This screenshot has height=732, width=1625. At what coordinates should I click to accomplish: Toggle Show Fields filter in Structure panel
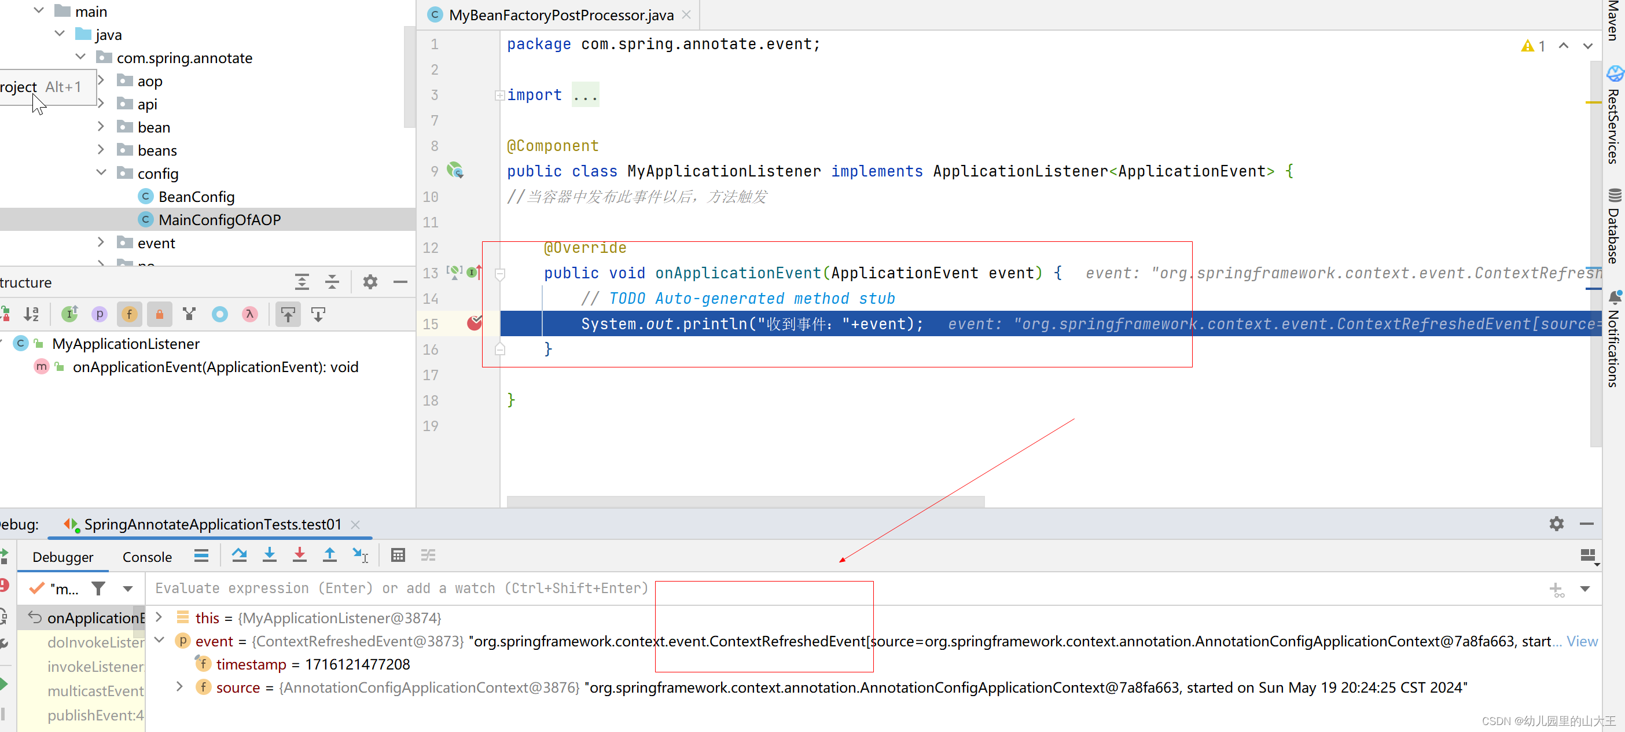(x=129, y=314)
